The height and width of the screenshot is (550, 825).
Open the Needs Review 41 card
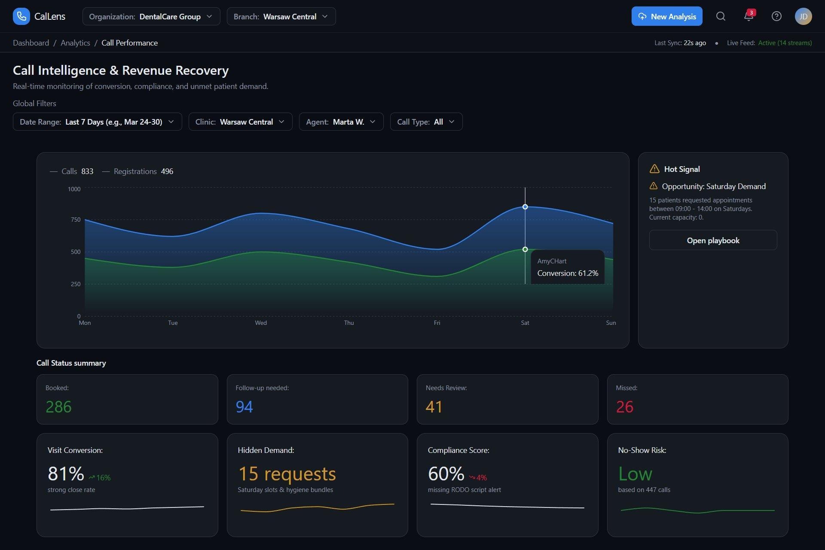(507, 399)
